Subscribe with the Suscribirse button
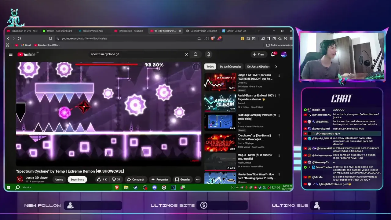This screenshot has width=391, height=220. pyautogui.click(x=77, y=179)
